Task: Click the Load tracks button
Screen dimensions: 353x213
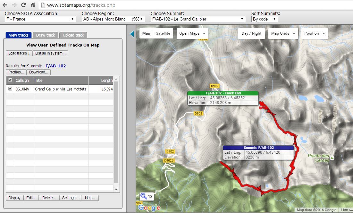Action: coord(19,53)
